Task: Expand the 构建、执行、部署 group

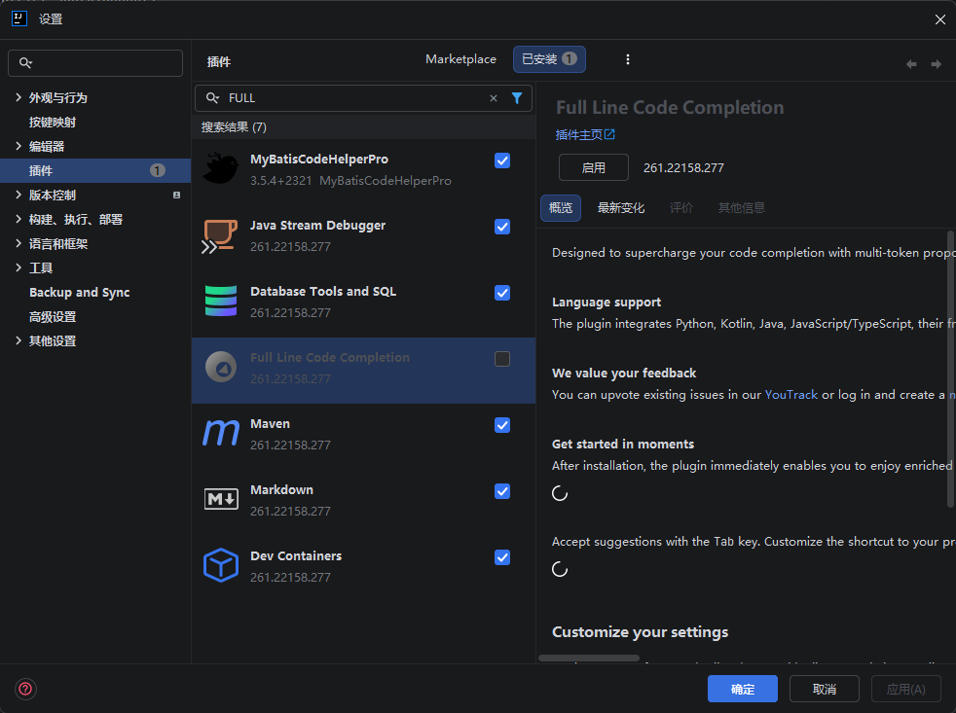Action: [18, 220]
